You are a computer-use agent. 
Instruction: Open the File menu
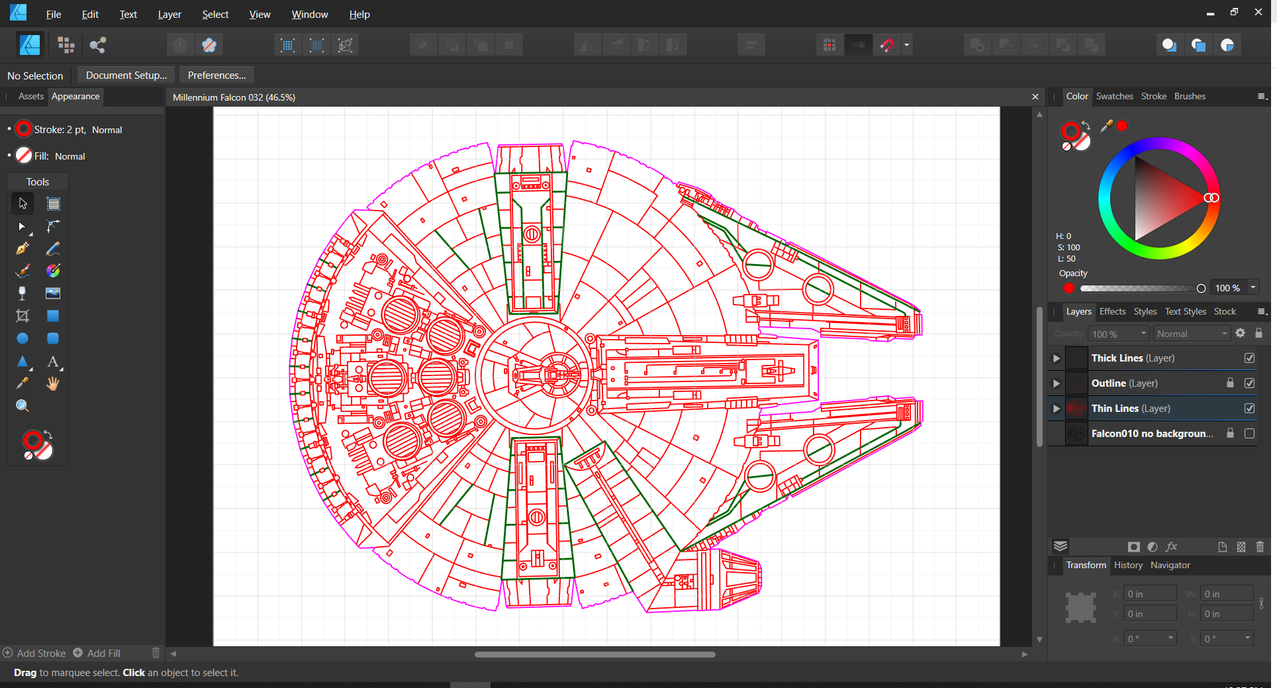54,15
